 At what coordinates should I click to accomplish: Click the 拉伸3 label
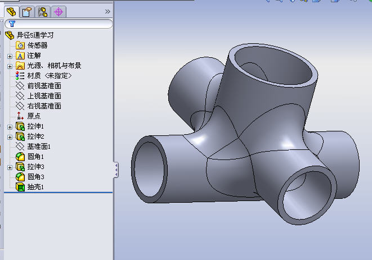click(x=35, y=167)
